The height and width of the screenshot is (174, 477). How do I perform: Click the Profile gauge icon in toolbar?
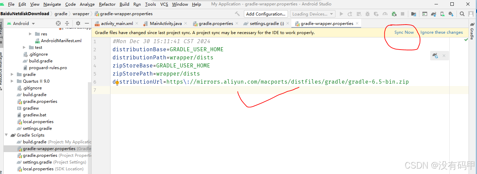pos(385,14)
